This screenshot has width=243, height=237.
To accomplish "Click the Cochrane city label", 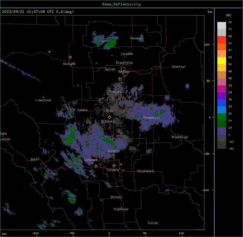I will tap(91, 160).
